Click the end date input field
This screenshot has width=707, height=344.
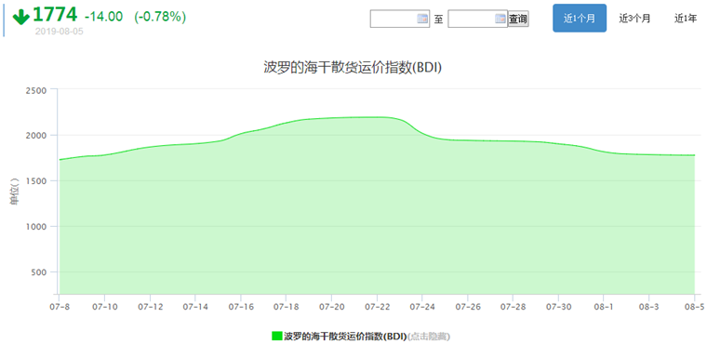[x=477, y=19]
